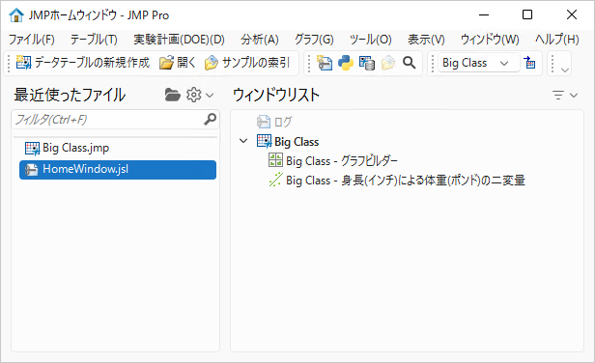The height and width of the screenshot is (363, 595).
Task: Maximize the JMP home window
Action: point(527,15)
